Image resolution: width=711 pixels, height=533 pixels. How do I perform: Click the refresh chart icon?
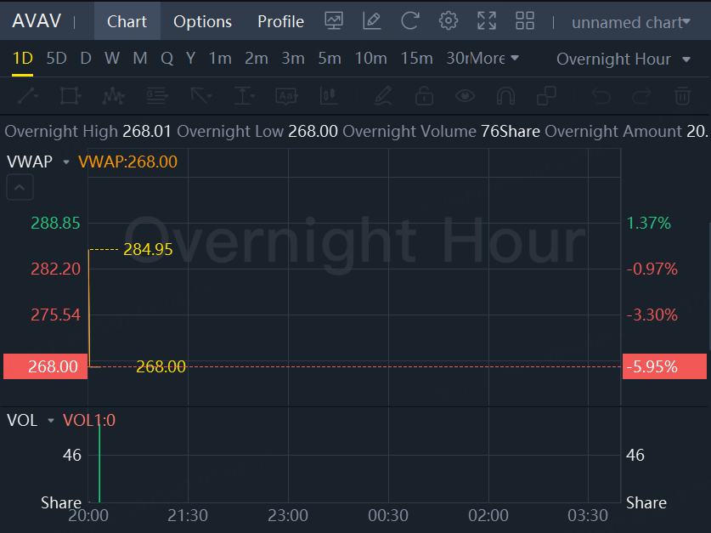pyautogui.click(x=410, y=21)
